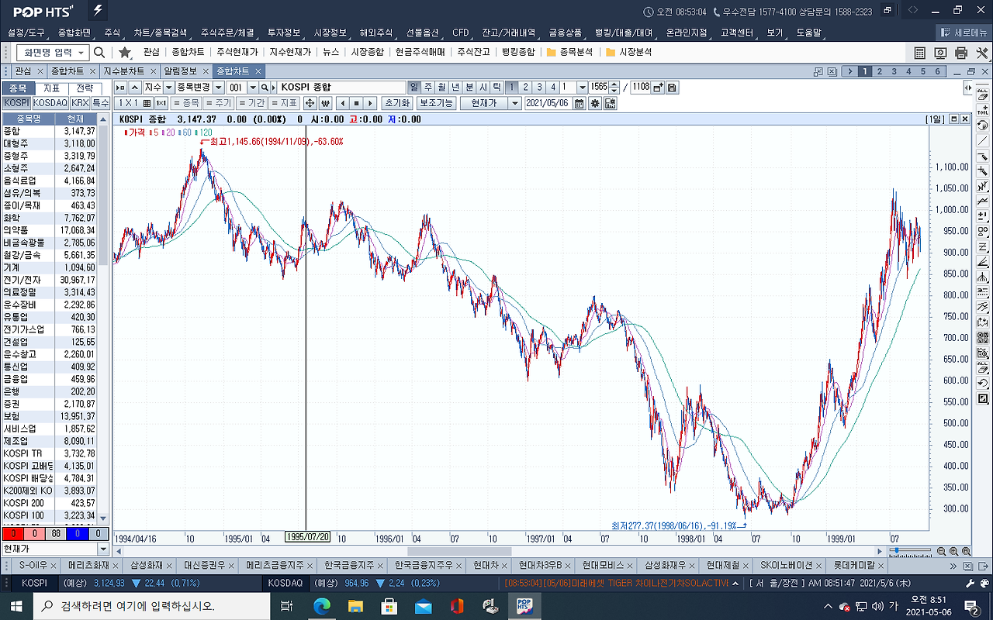Adjust the 1565 candle count stepper
Screen dimensions: 993x620
616,88
